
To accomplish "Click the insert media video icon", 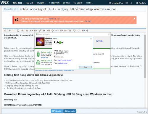I will [x=49, y=30].
